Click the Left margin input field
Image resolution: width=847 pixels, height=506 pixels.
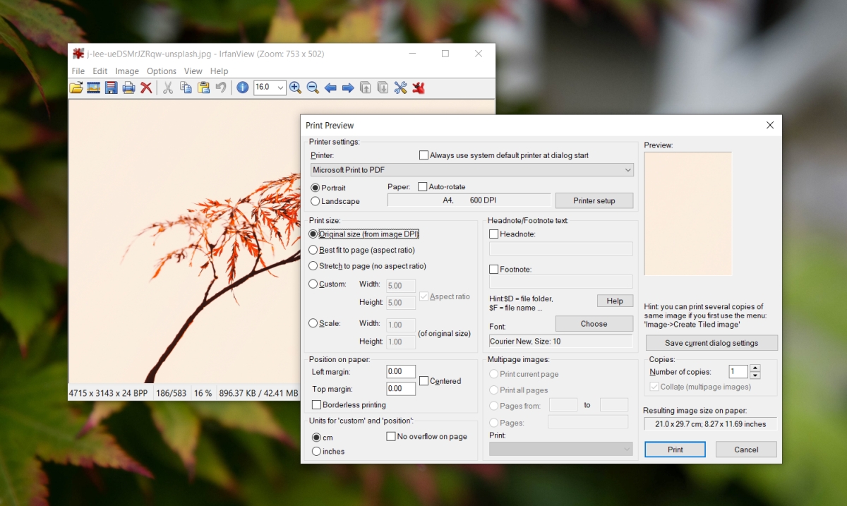pyautogui.click(x=400, y=372)
